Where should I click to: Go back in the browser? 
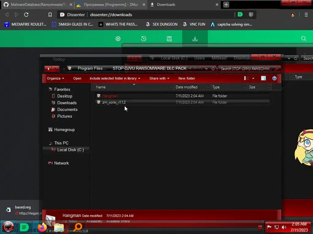point(7,15)
